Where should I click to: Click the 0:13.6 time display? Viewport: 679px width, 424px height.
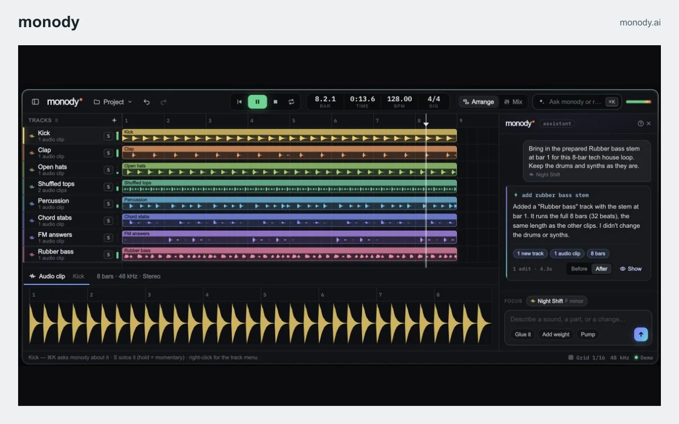(x=362, y=102)
